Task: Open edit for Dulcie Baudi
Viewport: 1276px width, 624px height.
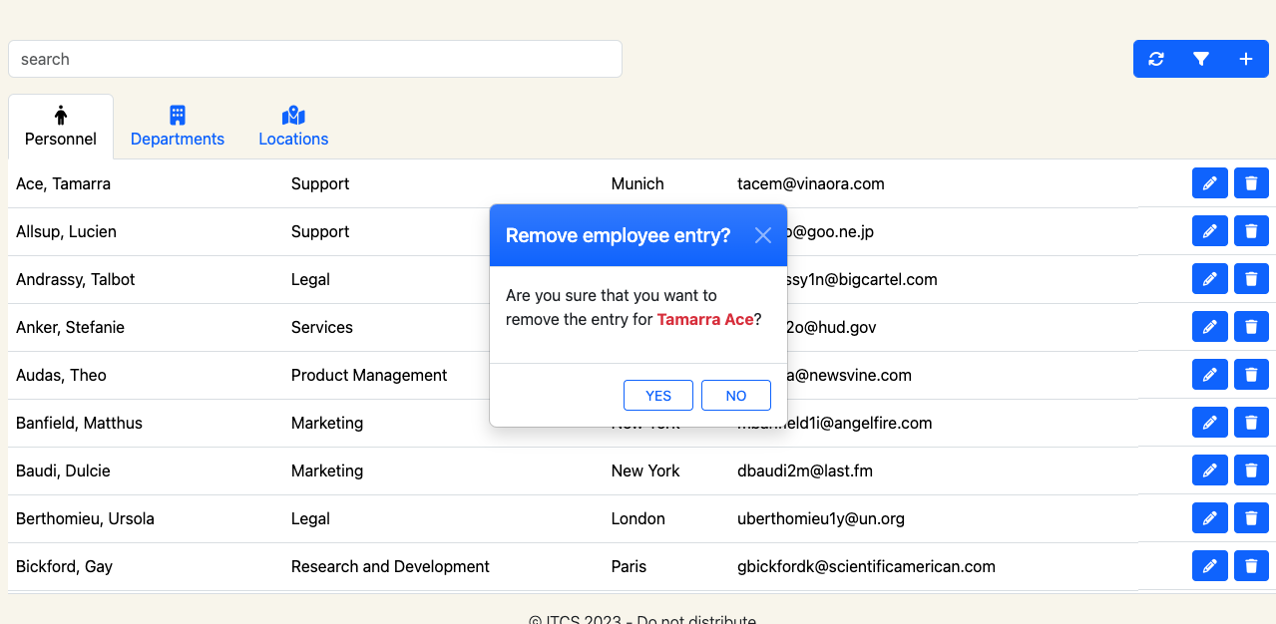Action: (x=1209, y=470)
